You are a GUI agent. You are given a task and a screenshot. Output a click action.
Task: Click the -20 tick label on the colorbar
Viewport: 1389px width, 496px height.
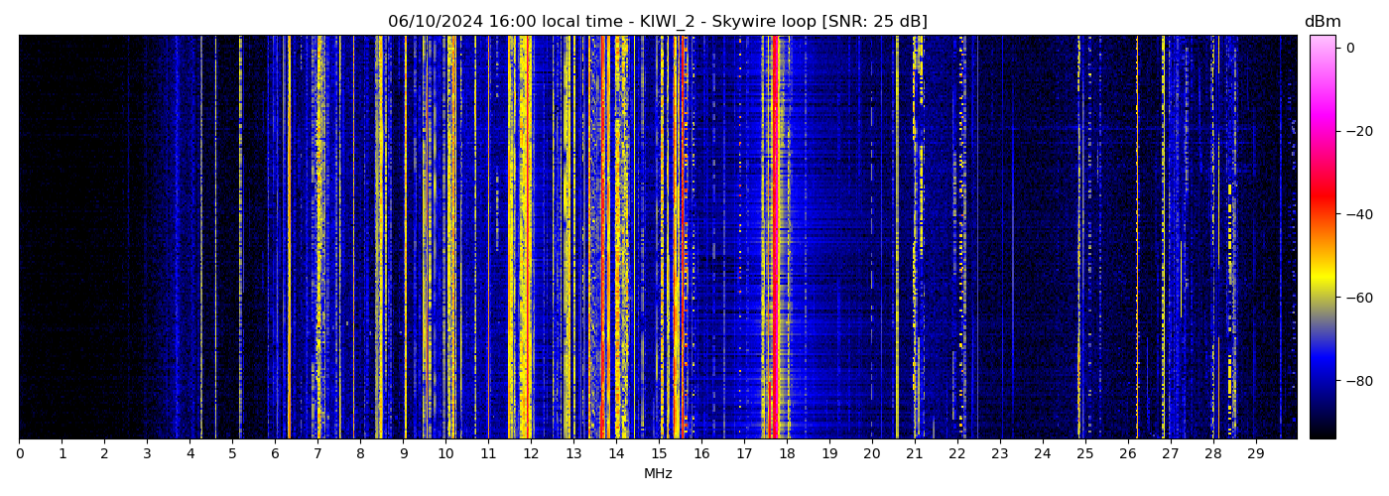point(1358,131)
